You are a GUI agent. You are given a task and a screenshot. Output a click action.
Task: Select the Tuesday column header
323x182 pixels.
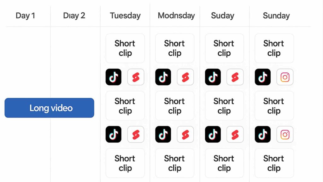click(125, 15)
